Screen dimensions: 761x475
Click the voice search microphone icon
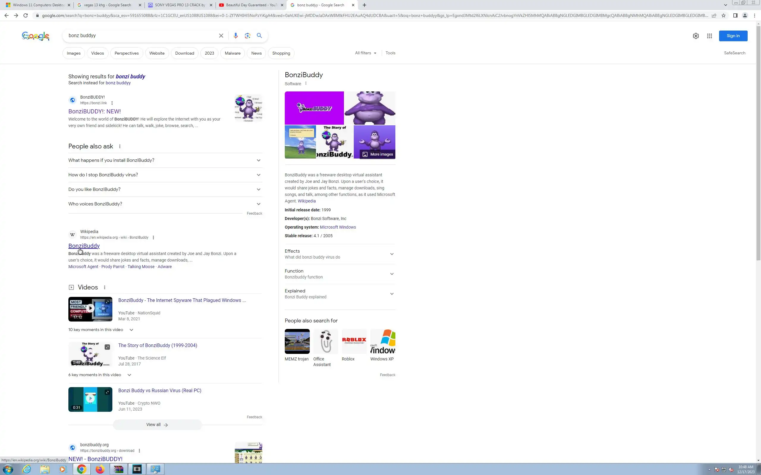[x=235, y=36]
